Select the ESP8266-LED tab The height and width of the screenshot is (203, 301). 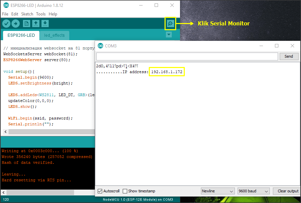21,35
